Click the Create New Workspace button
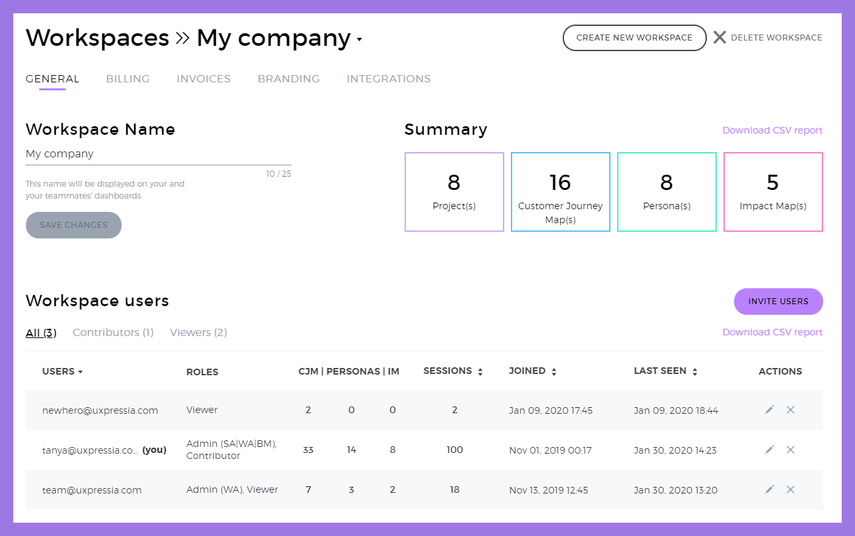The width and height of the screenshot is (855, 536). coord(634,38)
